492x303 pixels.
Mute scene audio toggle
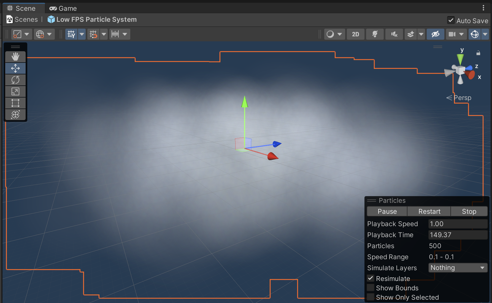coord(394,34)
